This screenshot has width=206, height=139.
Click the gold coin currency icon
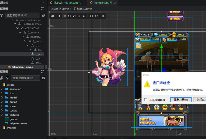pyautogui.click(x=174, y=35)
